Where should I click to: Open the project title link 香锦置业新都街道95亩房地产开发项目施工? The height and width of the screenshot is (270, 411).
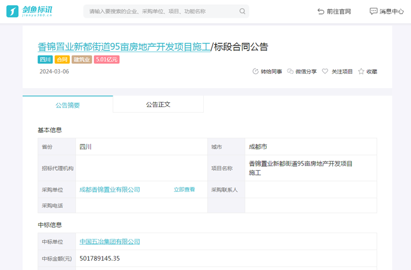tap(124, 47)
